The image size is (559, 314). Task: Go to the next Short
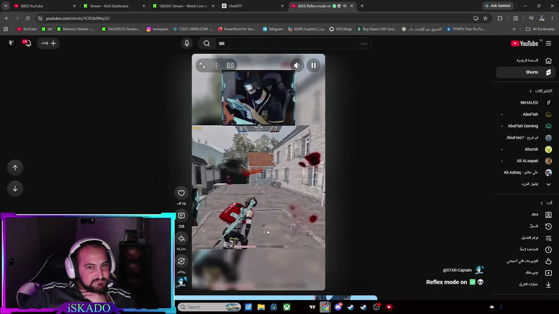point(15,189)
